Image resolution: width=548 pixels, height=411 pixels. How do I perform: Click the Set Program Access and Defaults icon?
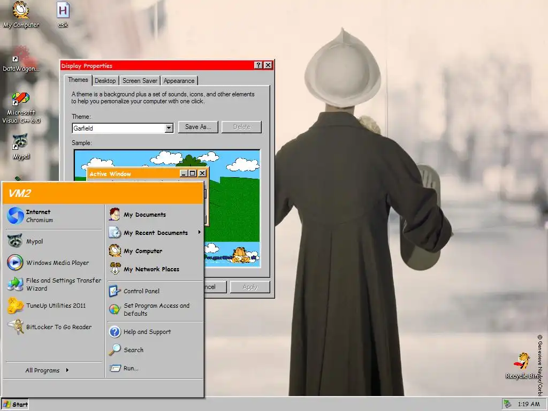click(115, 309)
